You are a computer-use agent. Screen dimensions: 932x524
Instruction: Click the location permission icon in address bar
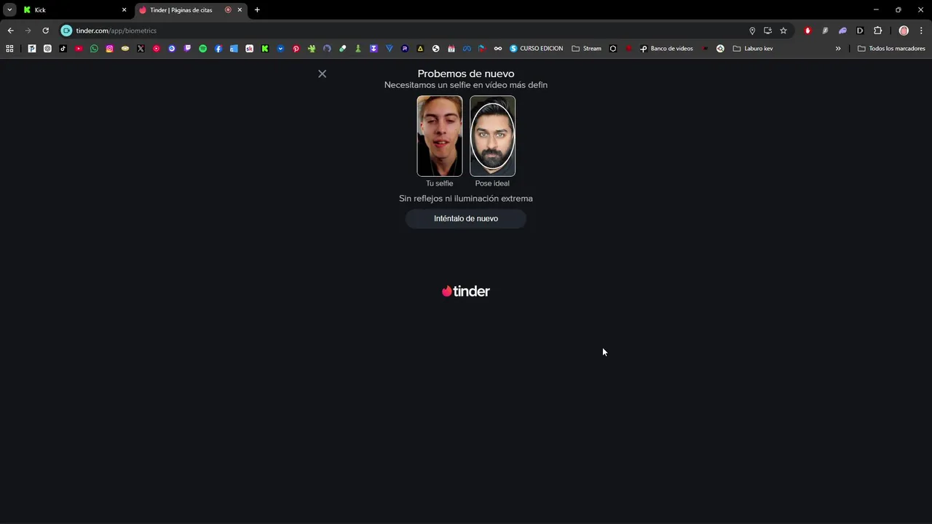[752, 31]
